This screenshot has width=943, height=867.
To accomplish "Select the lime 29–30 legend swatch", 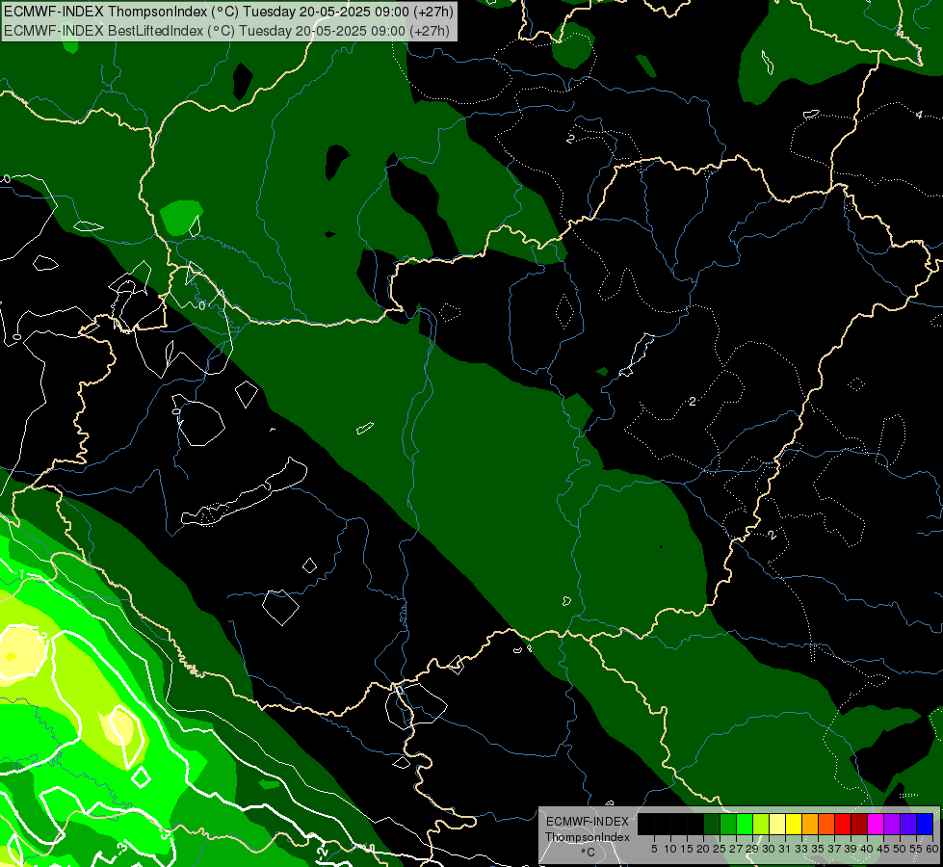I will (761, 824).
